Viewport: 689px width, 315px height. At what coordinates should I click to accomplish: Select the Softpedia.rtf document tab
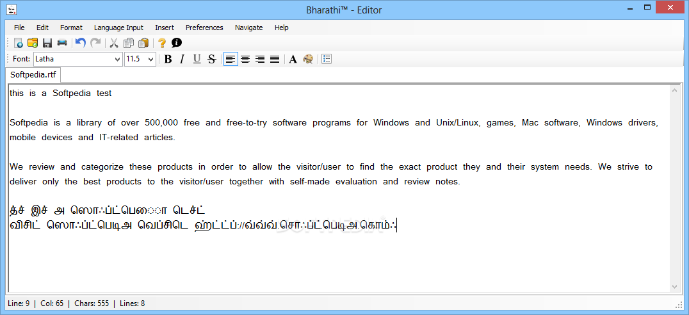[x=33, y=75]
